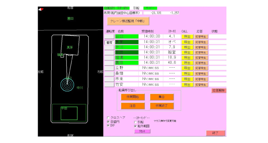
Task: Click the 真茅 crane cab label on the map
Action: pyautogui.click(x=70, y=48)
